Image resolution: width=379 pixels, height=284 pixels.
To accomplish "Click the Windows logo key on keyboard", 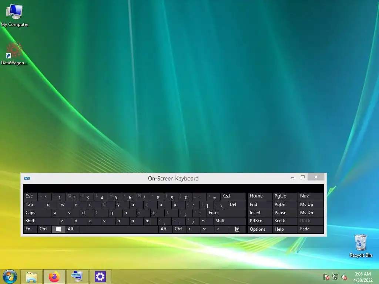I will tap(58, 229).
